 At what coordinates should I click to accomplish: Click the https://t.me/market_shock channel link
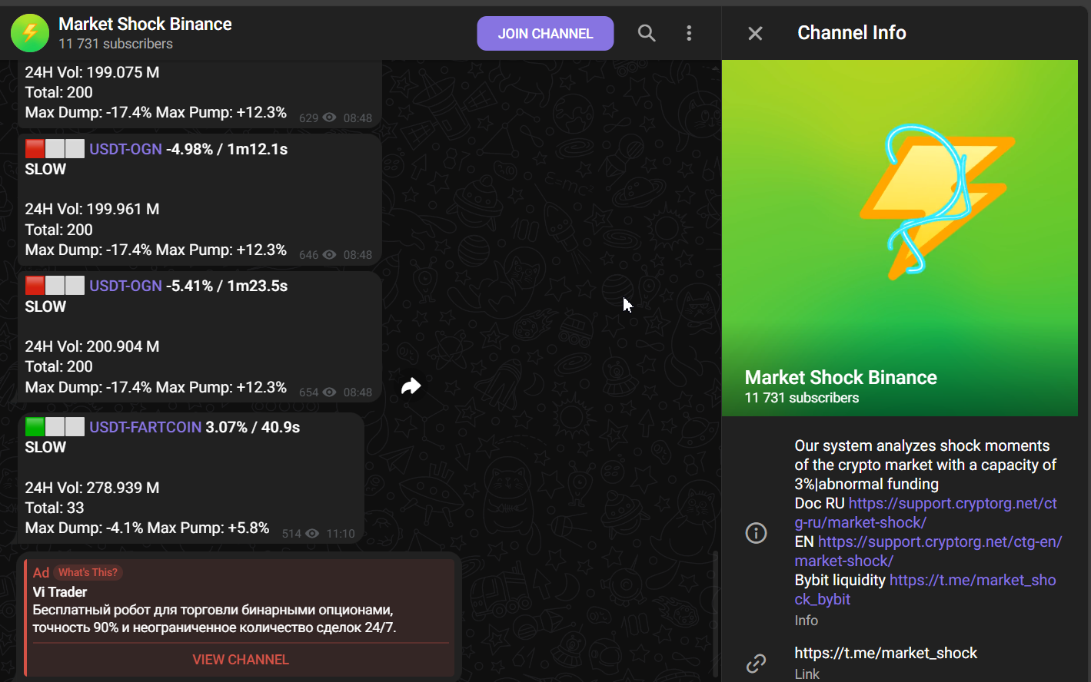pos(886,653)
